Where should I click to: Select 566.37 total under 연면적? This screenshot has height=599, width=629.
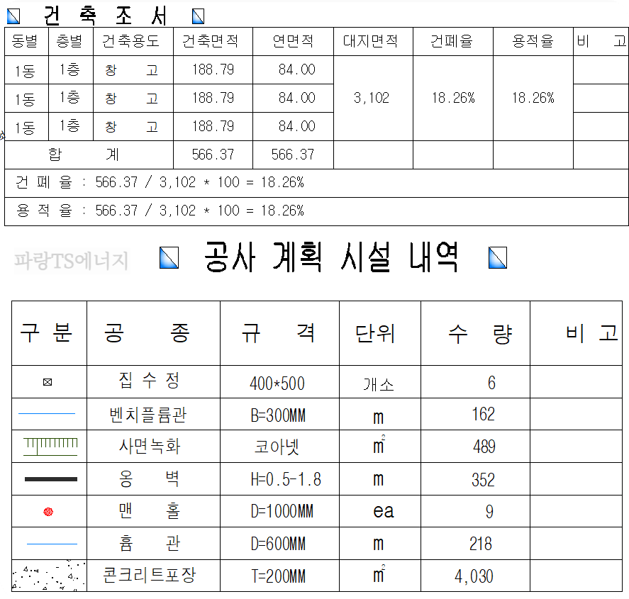pos(293,155)
